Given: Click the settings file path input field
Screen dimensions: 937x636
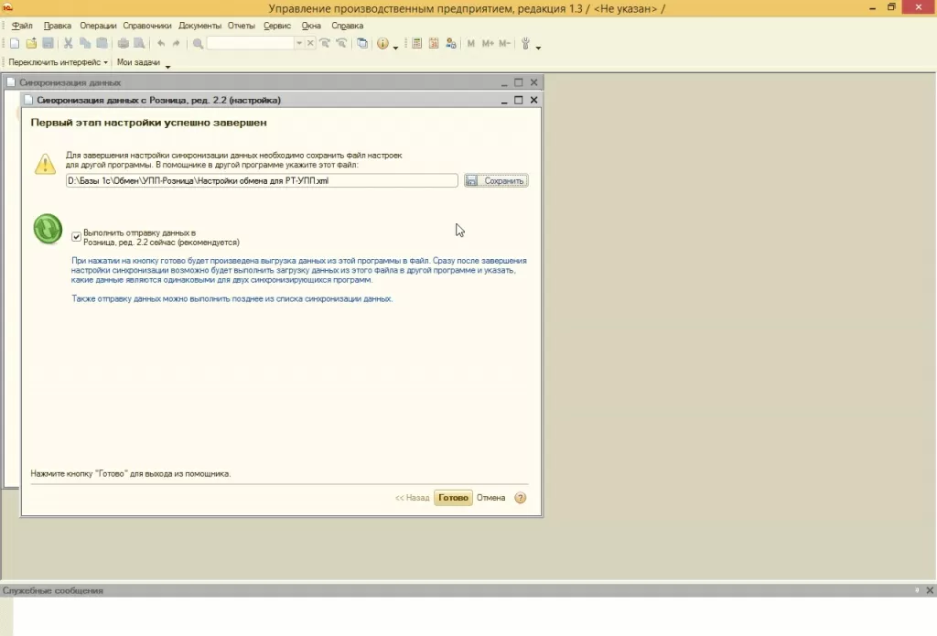Looking at the screenshot, I should point(262,180).
